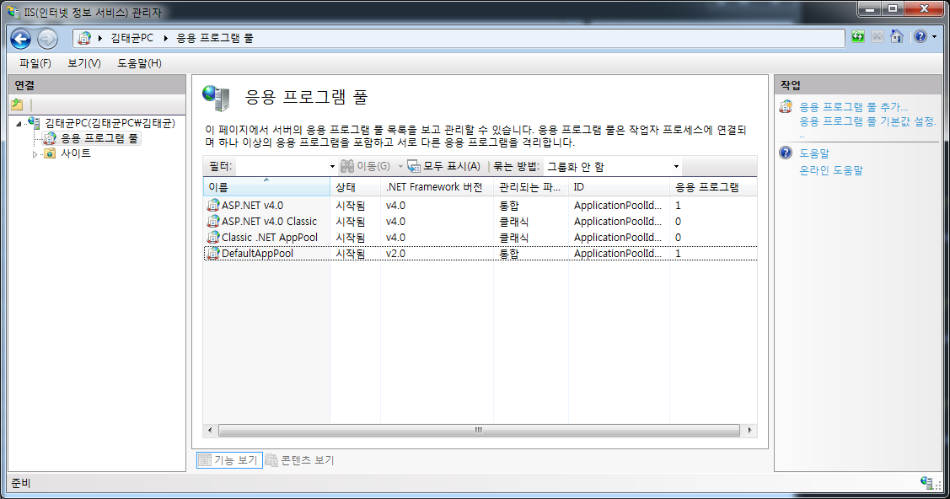Click the ASP.NET v4.0 Classic row icon
The image size is (950, 499).
click(x=212, y=222)
